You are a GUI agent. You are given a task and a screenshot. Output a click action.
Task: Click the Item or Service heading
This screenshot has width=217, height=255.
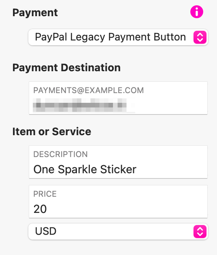tap(52, 132)
